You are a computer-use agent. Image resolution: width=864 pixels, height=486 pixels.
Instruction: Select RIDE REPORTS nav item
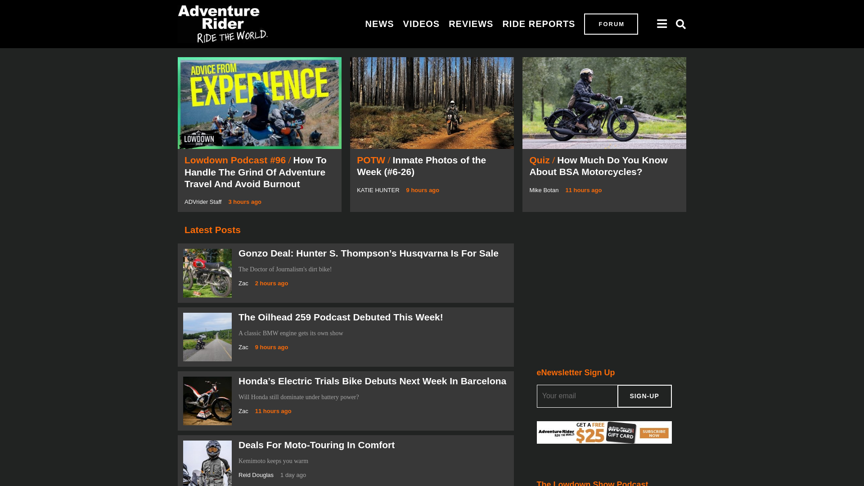tap(538, 24)
